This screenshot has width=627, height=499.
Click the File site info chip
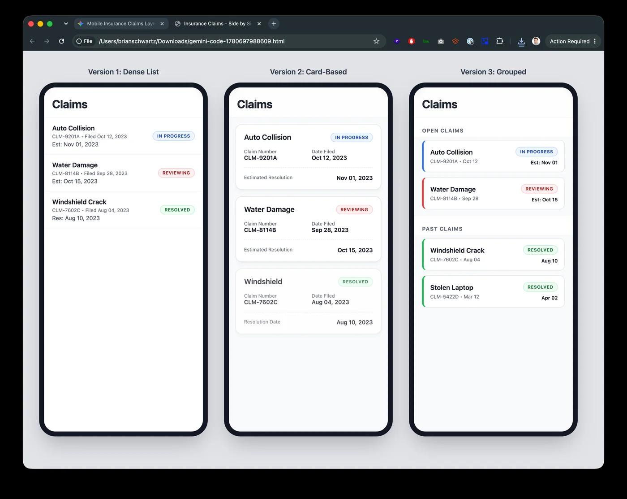click(x=84, y=41)
